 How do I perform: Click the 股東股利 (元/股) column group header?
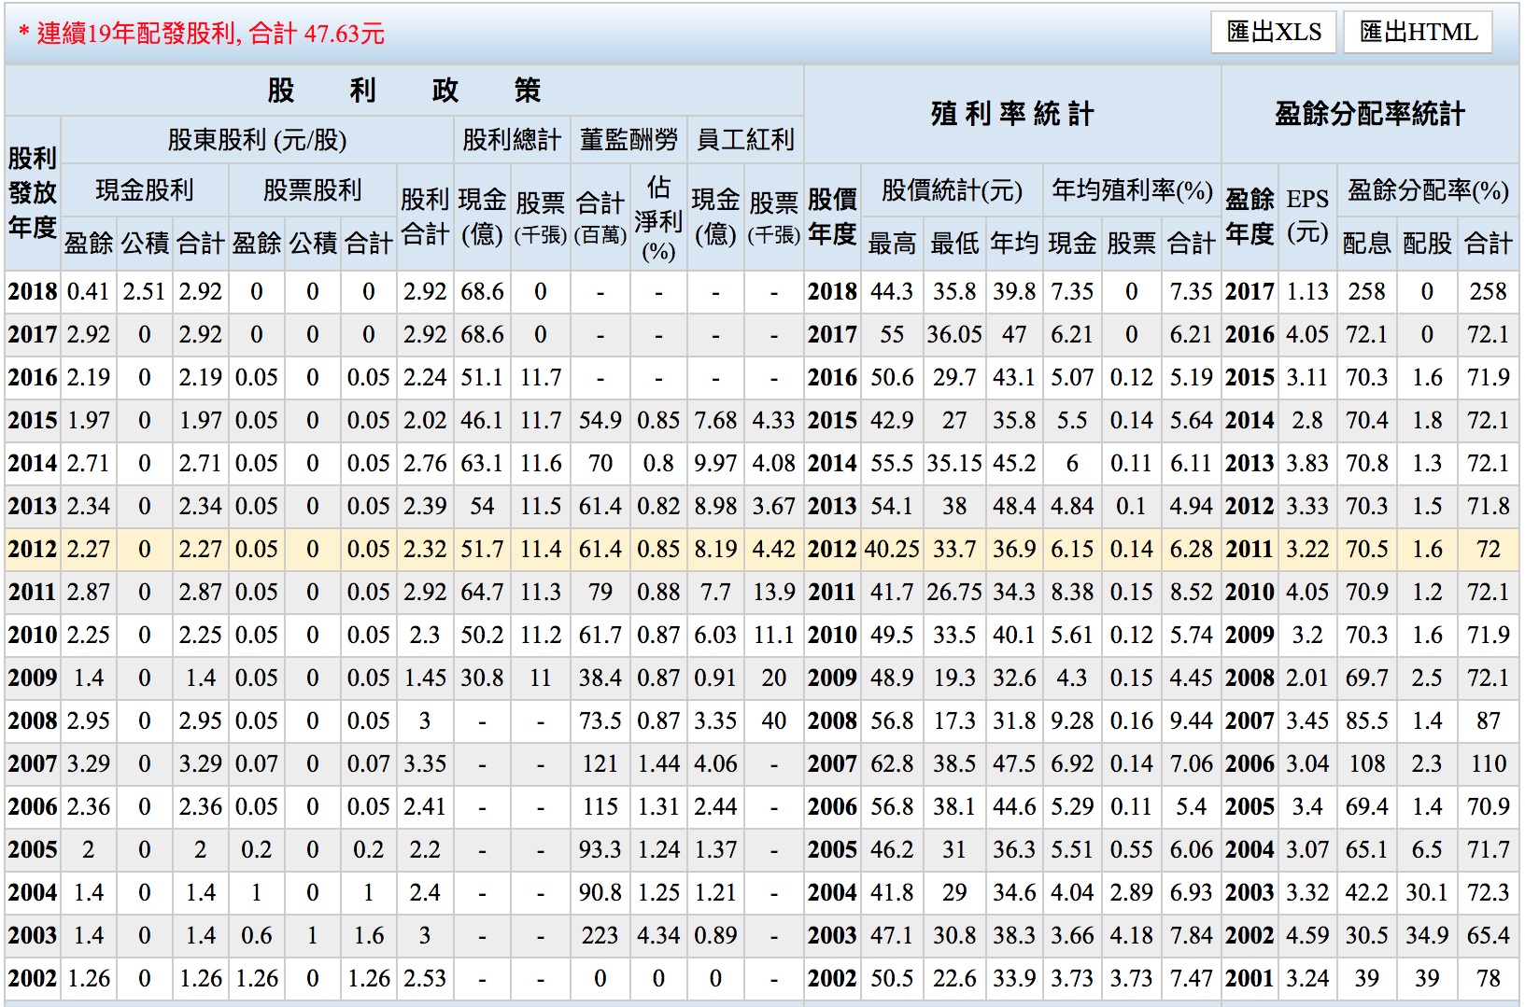pyautogui.click(x=257, y=140)
